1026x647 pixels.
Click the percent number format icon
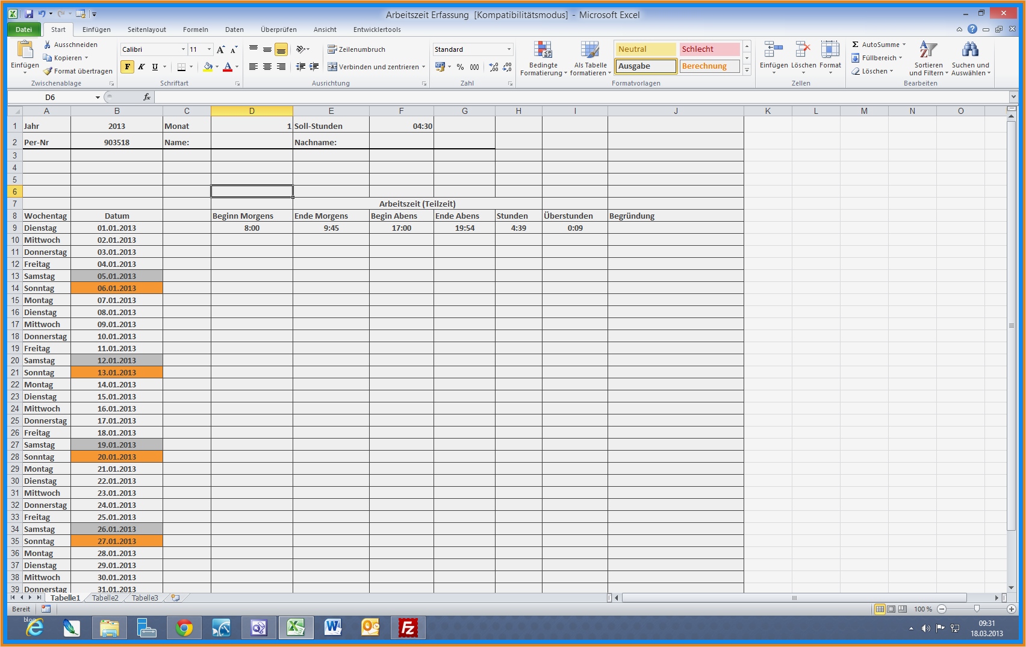pyautogui.click(x=460, y=67)
